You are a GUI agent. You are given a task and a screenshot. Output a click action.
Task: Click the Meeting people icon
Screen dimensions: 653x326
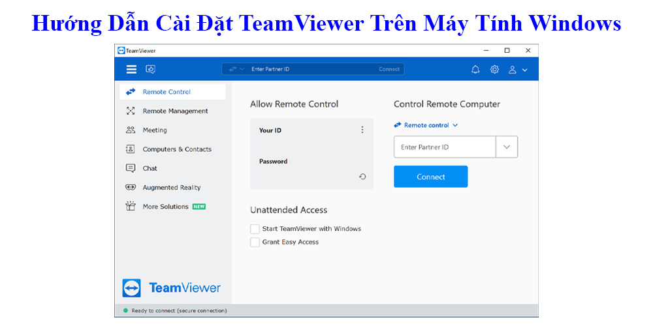(131, 130)
